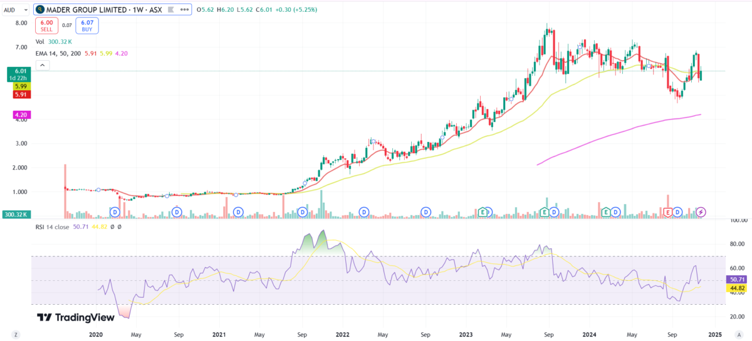Click the 8.00 price axis label
This screenshot has width=752, height=341.
pyautogui.click(x=21, y=23)
